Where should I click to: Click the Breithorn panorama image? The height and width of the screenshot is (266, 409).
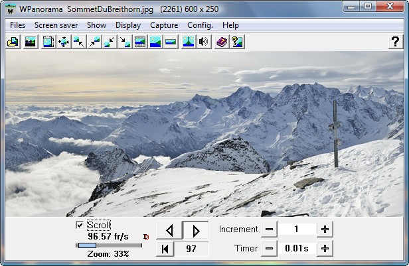click(x=204, y=134)
